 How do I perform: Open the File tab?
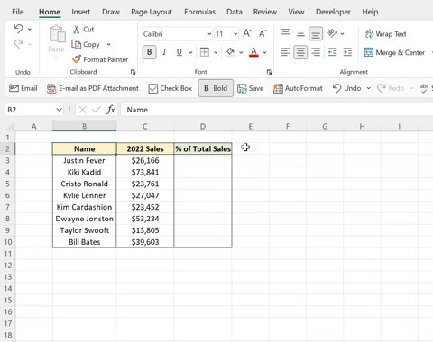pyautogui.click(x=18, y=12)
